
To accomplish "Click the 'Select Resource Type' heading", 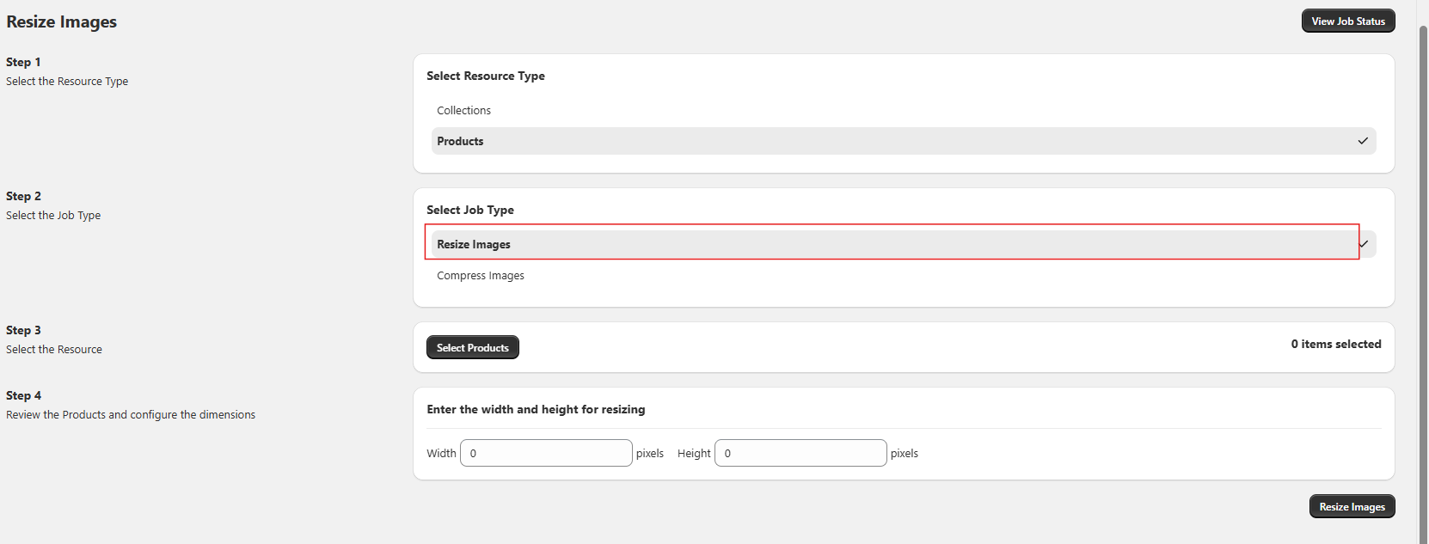I will pyautogui.click(x=486, y=76).
